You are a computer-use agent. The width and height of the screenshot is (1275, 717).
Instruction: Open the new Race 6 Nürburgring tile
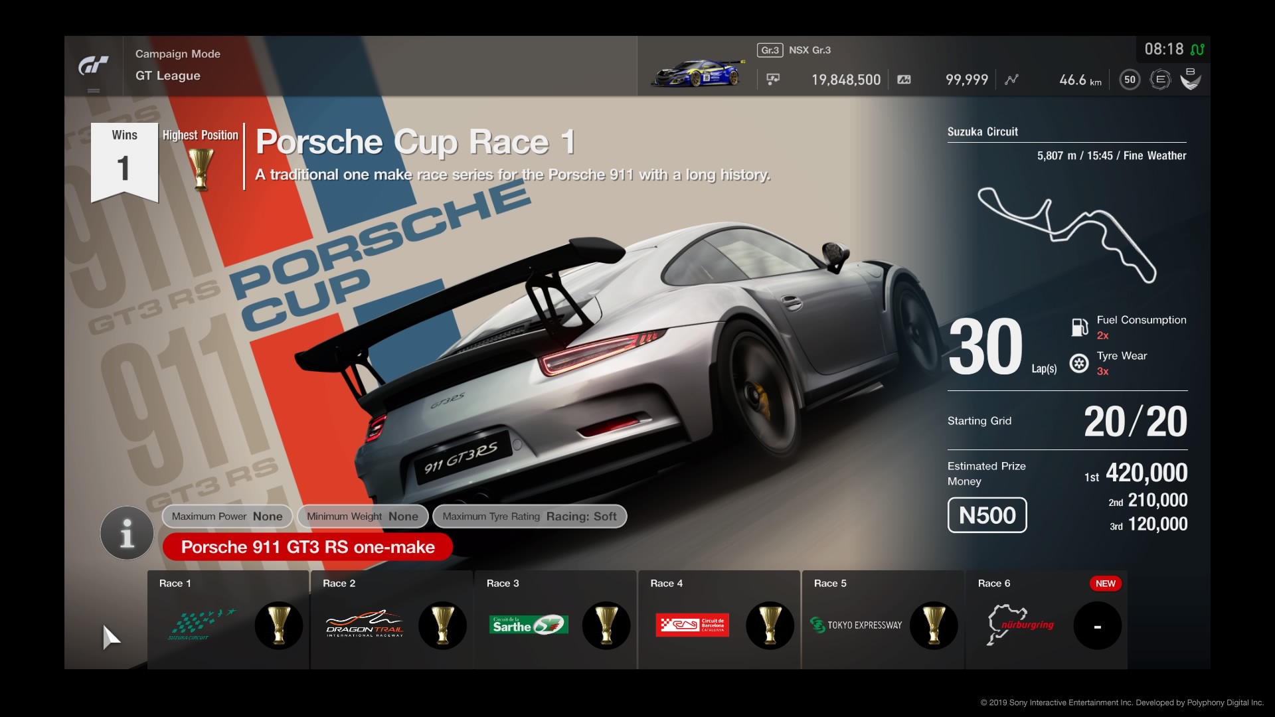(1047, 620)
